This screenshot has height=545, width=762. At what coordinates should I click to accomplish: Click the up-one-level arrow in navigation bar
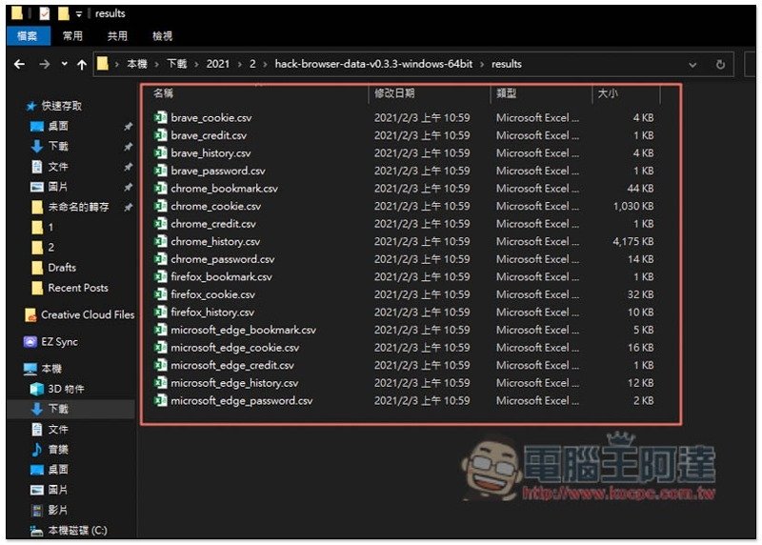82,64
